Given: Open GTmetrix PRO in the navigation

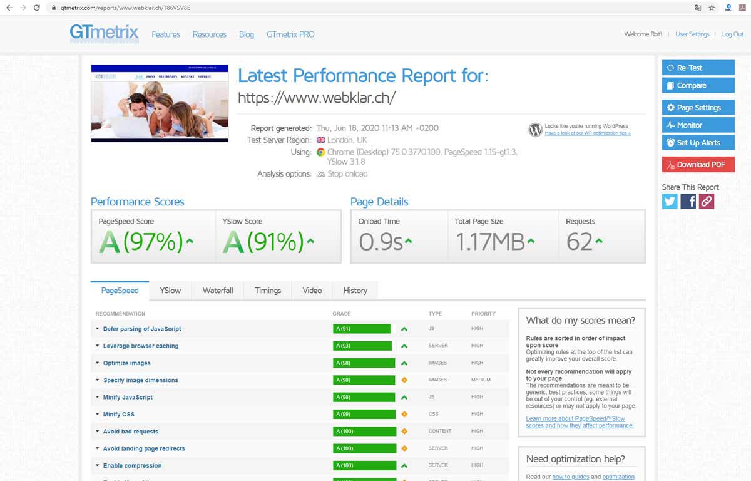Looking at the screenshot, I should [x=290, y=34].
